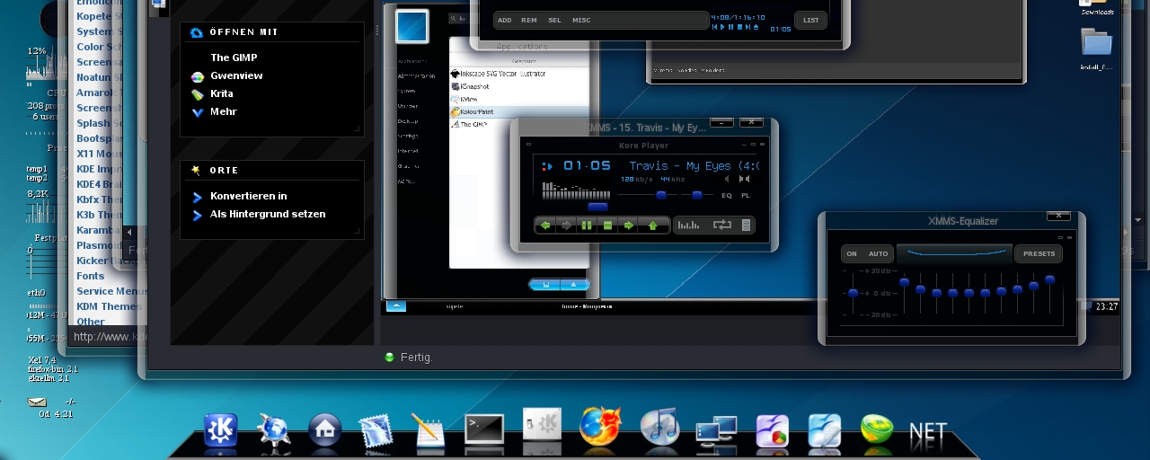Click the eject button in Kore Player
This screenshot has height=460, width=1150.
click(x=653, y=226)
